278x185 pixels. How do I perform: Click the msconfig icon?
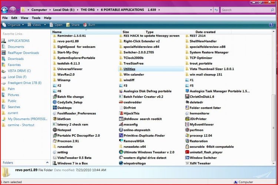click(x=121, y=124)
